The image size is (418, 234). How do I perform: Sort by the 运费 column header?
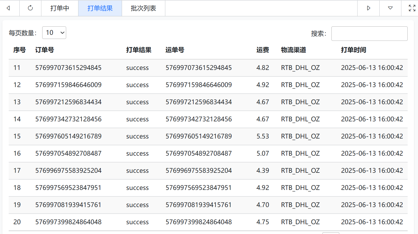click(263, 50)
